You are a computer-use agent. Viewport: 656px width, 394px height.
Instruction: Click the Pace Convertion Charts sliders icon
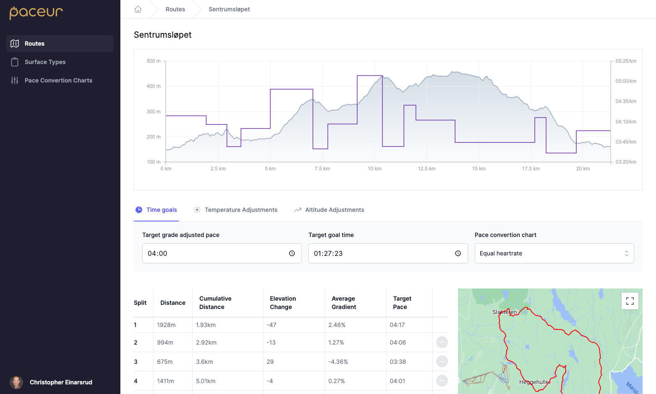[x=15, y=80]
